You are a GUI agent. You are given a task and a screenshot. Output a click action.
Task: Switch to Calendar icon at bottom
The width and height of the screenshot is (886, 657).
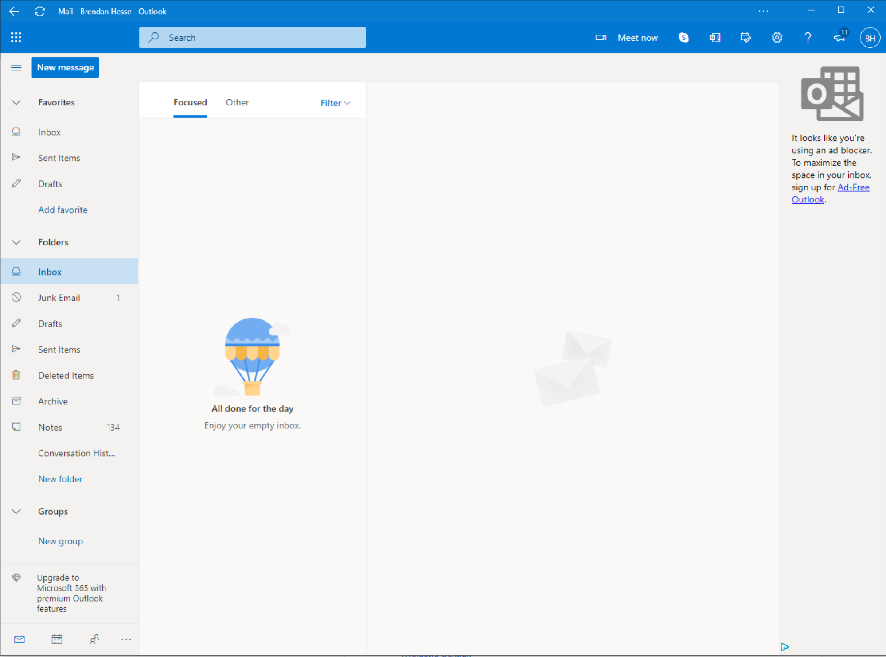pyautogui.click(x=57, y=639)
